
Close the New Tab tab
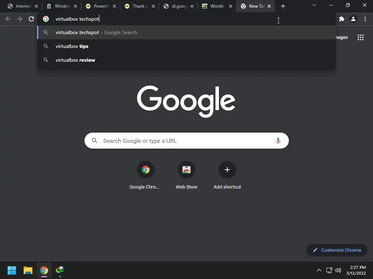(x=269, y=6)
